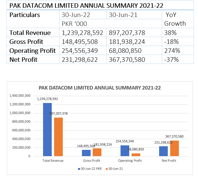
Task: Click the 600,000,000 axis label
Action: (21, 130)
